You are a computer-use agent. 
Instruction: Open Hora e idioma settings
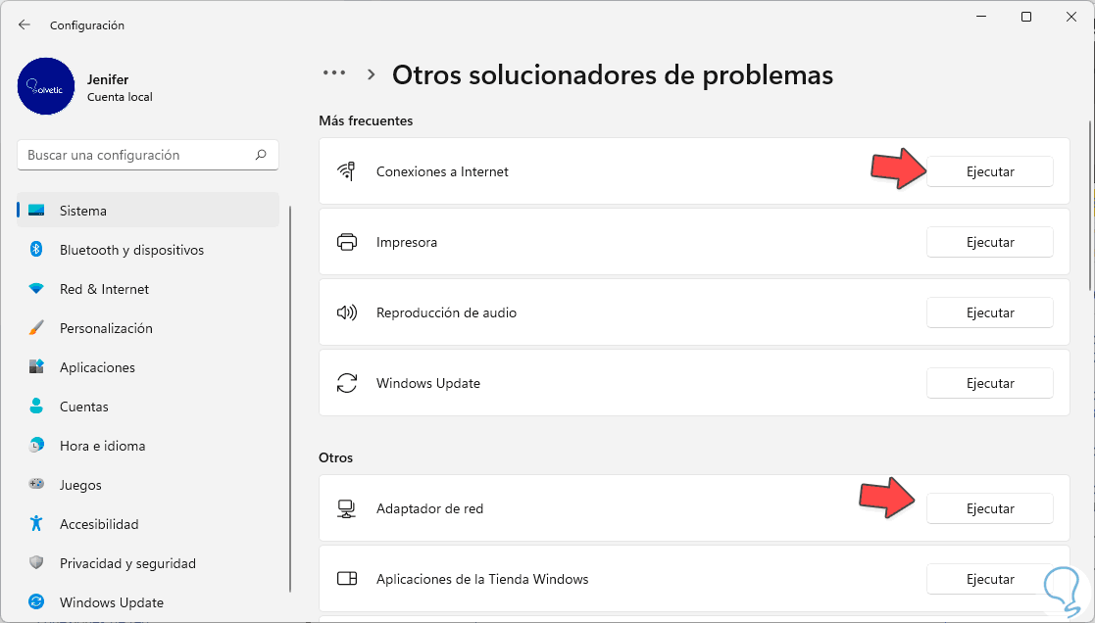tap(102, 446)
